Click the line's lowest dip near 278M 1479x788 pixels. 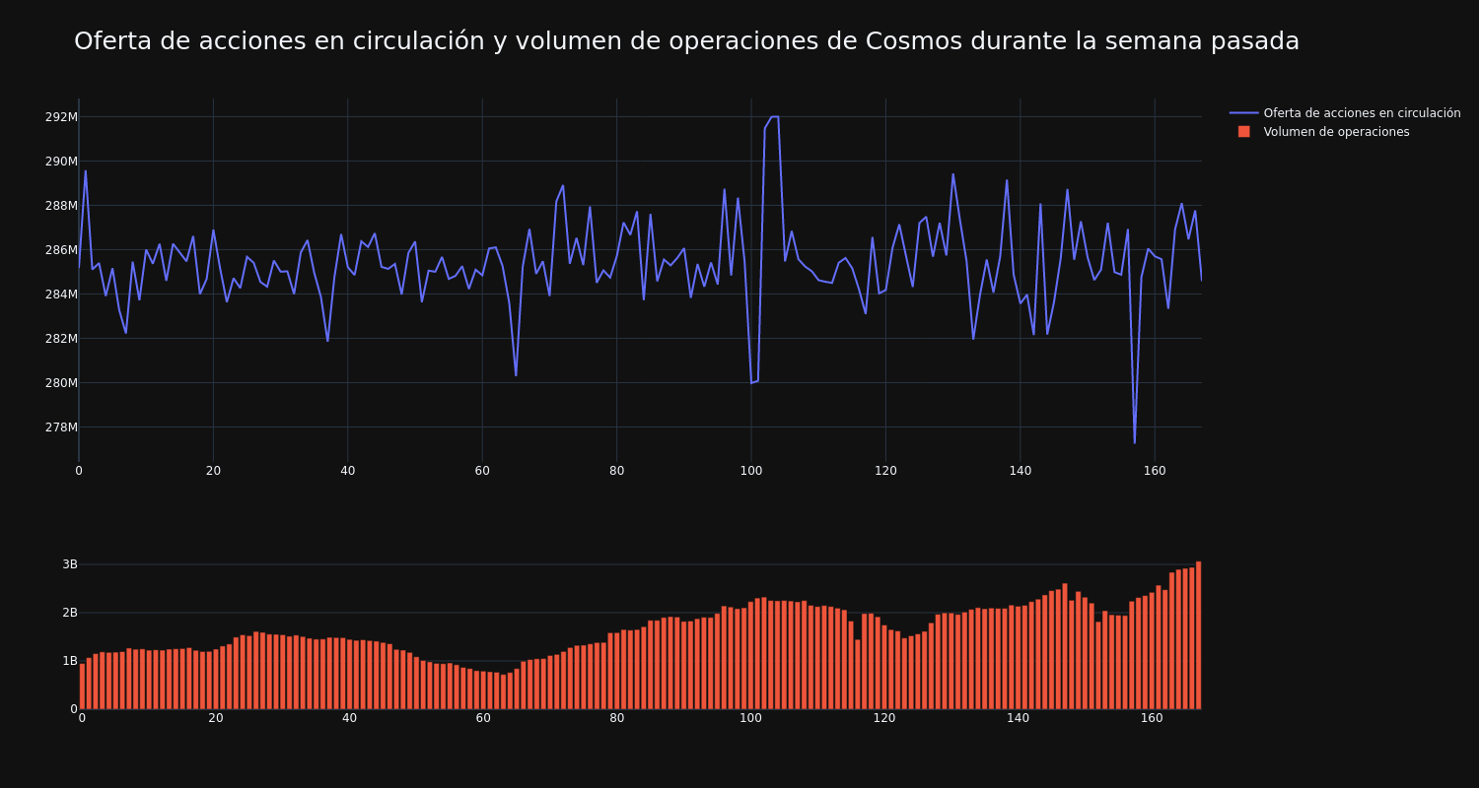pos(1134,442)
